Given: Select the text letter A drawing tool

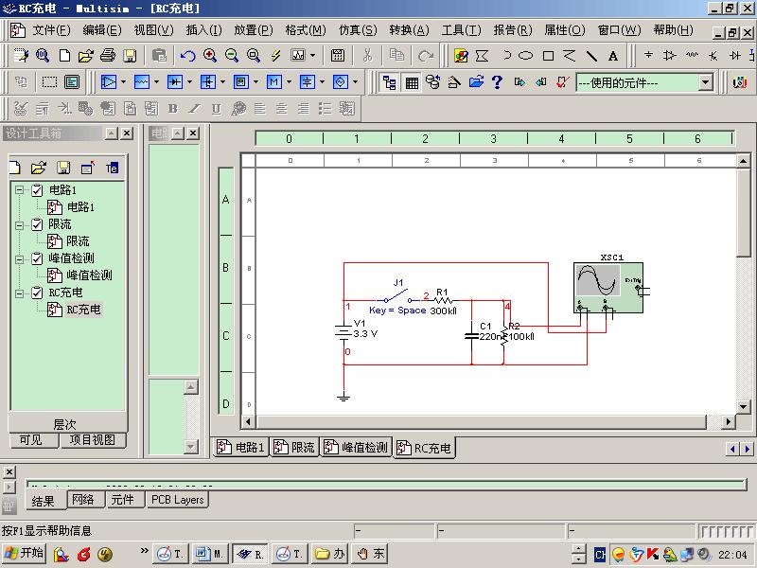Looking at the screenshot, I should pyautogui.click(x=613, y=56).
